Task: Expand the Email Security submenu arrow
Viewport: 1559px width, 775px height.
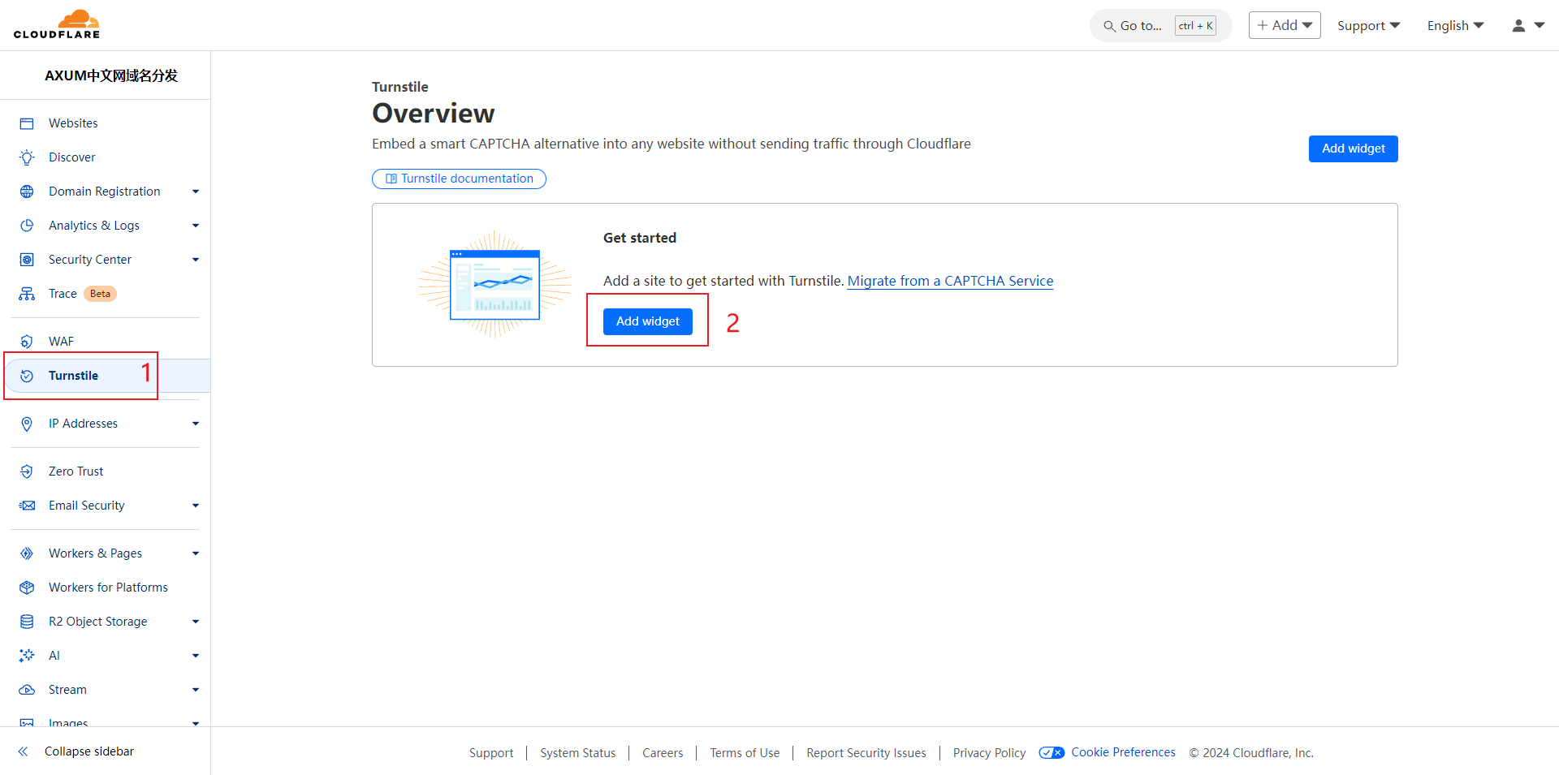Action: point(196,506)
